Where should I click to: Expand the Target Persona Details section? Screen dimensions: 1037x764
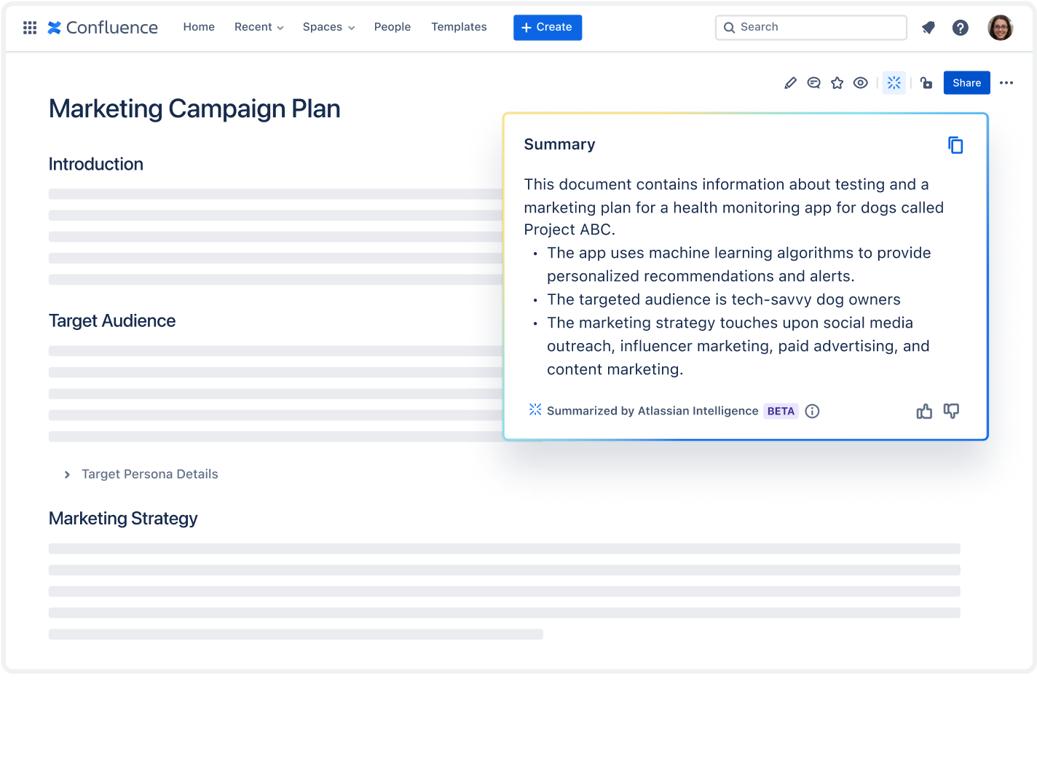pyautogui.click(x=68, y=474)
